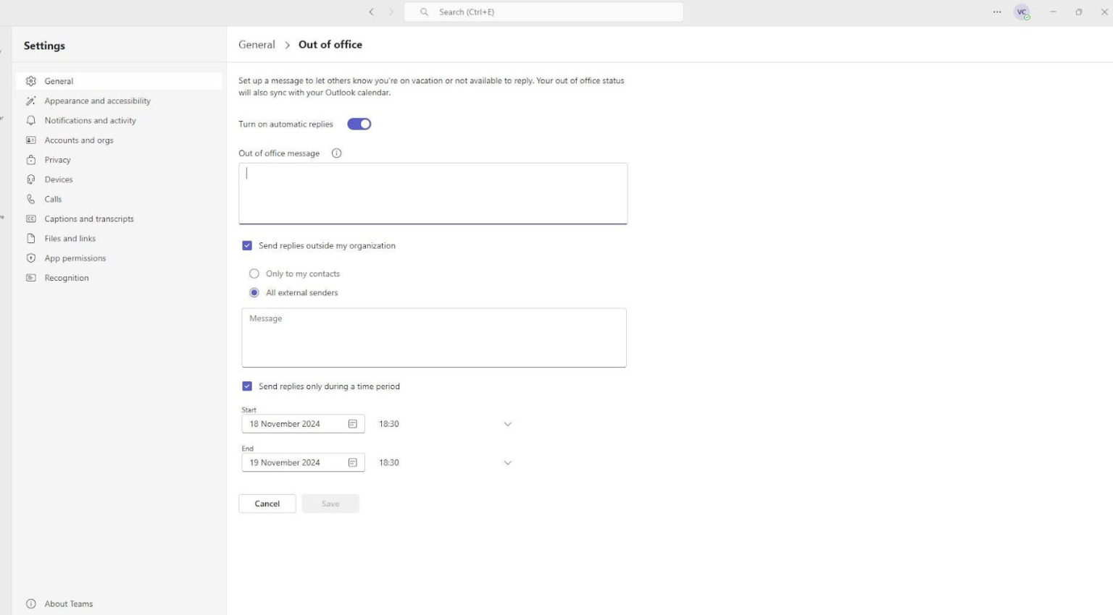This screenshot has width=1113, height=615.
Task: Click the VC profile avatar
Action: [1022, 12]
